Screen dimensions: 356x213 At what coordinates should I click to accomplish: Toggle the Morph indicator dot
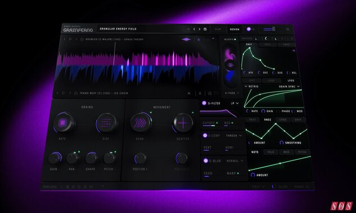click(235, 39)
